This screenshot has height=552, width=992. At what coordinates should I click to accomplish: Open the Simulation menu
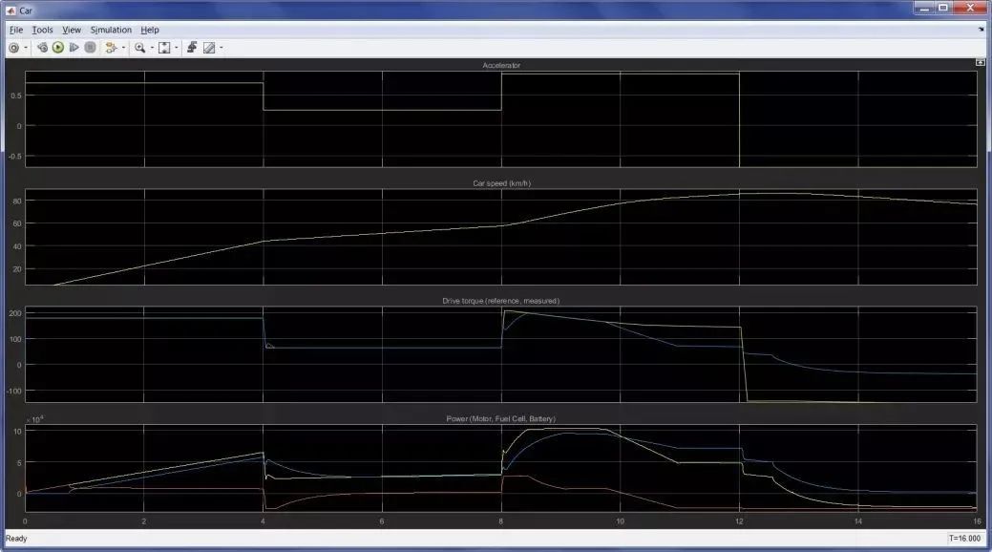[x=111, y=30]
